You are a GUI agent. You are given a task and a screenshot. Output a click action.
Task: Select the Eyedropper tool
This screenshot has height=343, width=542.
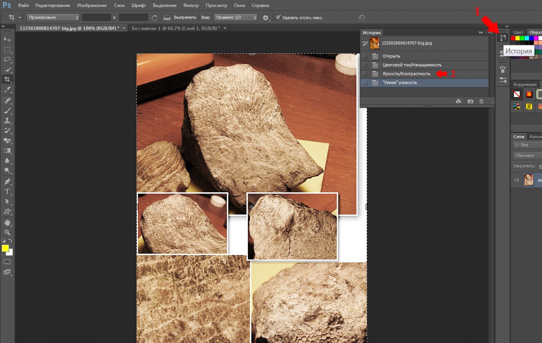pyautogui.click(x=7, y=90)
